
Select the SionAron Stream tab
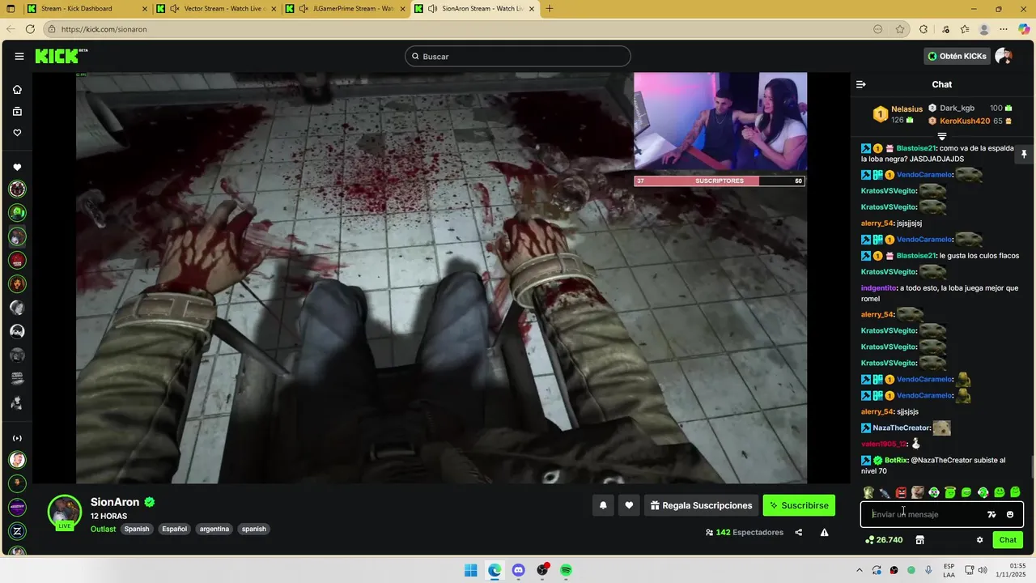point(474,9)
